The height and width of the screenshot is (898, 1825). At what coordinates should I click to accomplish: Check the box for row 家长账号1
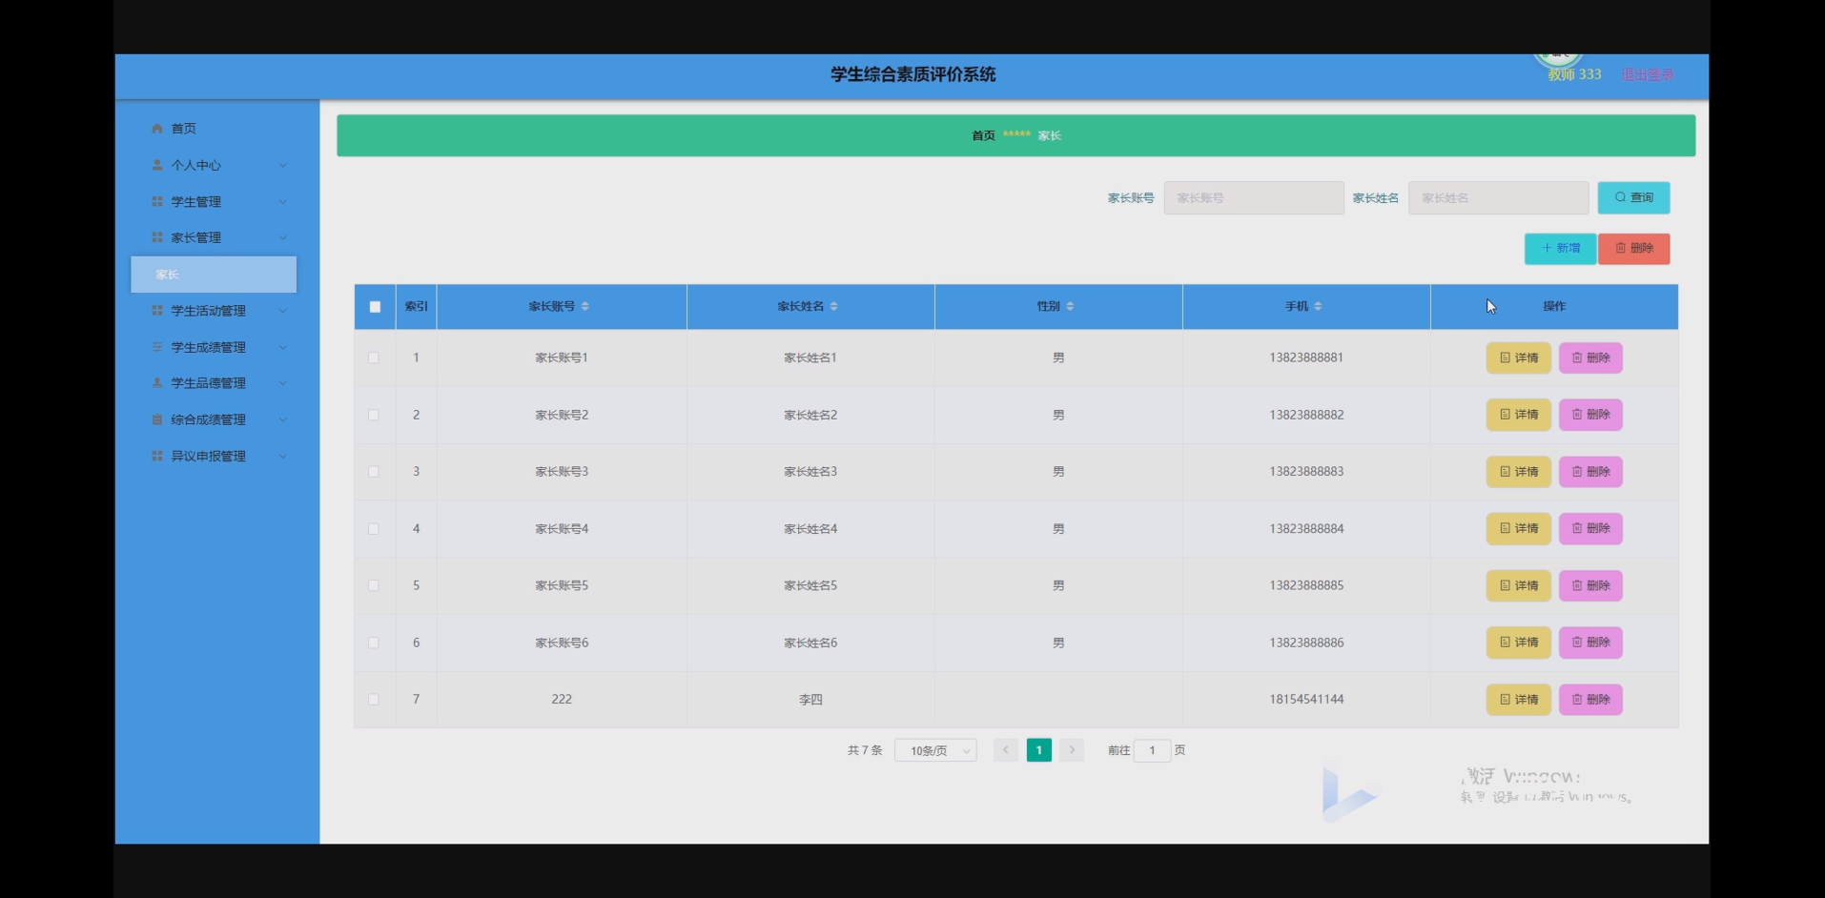pos(374,357)
